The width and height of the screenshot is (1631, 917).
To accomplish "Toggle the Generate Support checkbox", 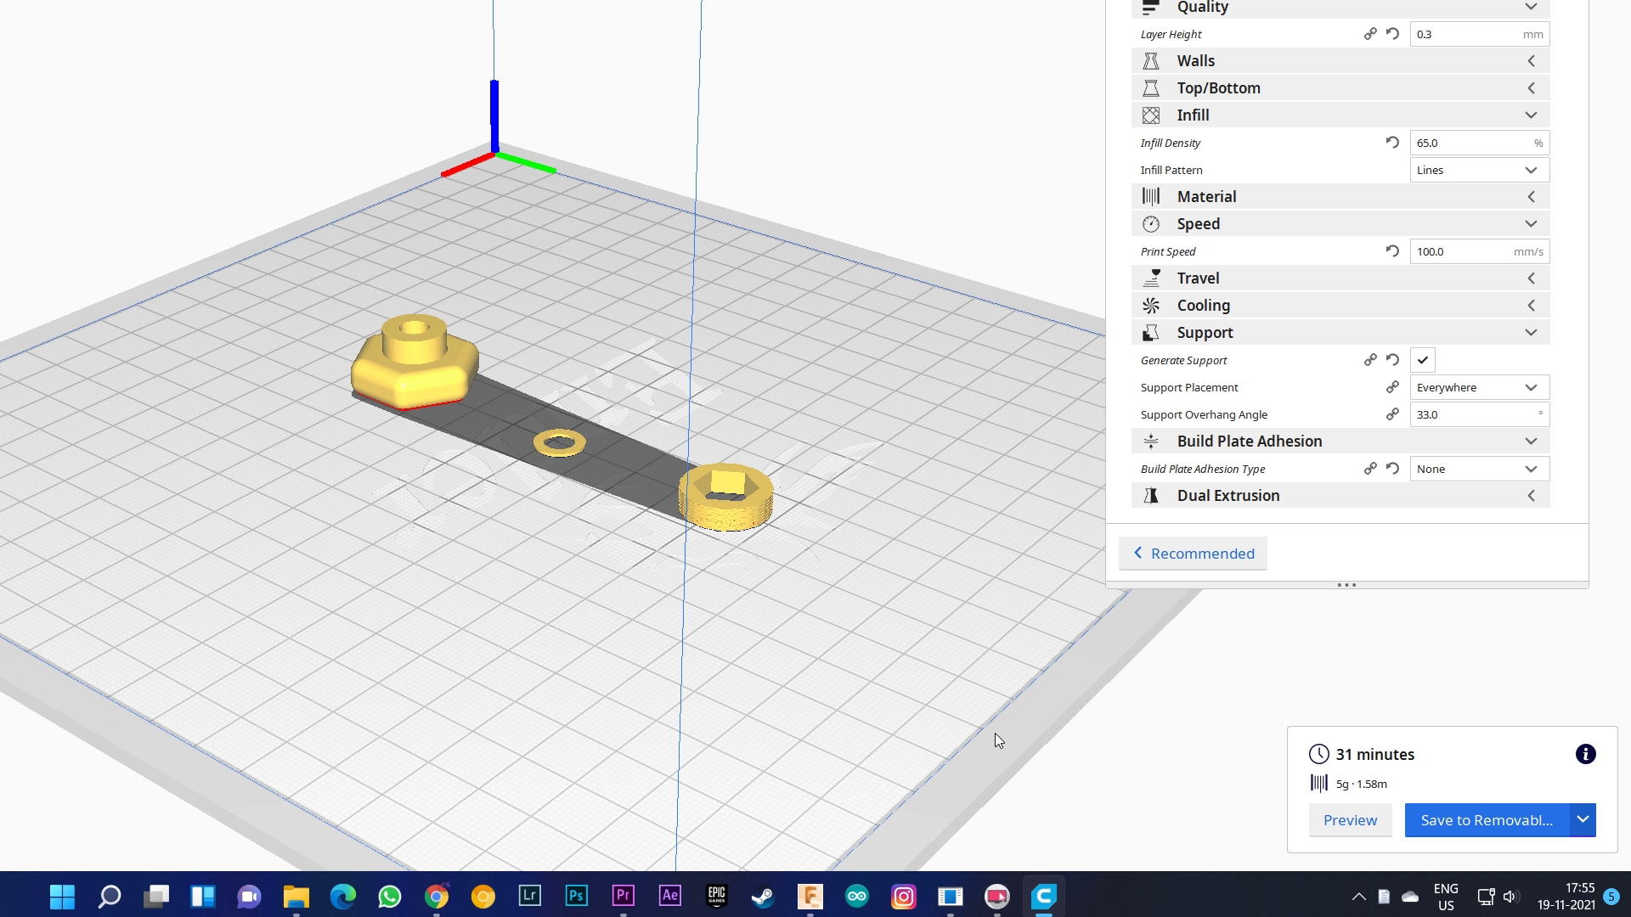I will pos(1423,360).
